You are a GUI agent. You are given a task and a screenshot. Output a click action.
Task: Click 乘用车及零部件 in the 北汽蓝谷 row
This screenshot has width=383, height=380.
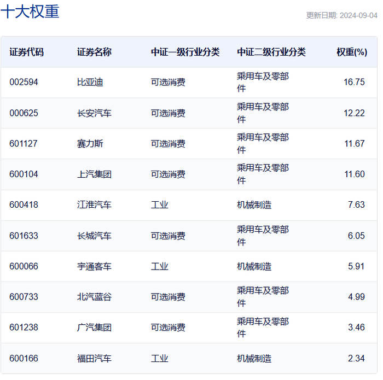[x=263, y=297]
